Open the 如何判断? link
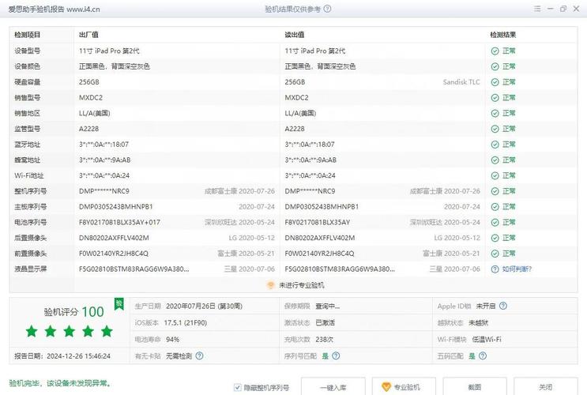 pyautogui.click(x=517, y=269)
